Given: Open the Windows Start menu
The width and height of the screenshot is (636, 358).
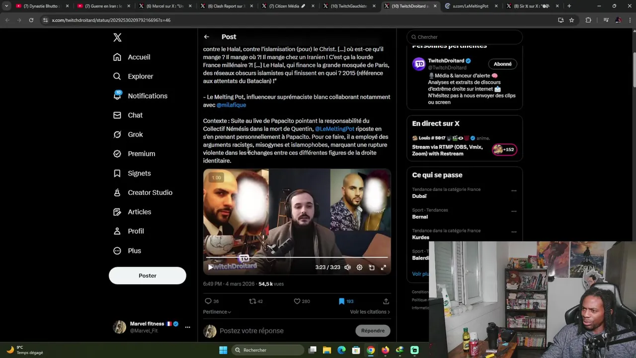Looking at the screenshot, I should click(223, 350).
